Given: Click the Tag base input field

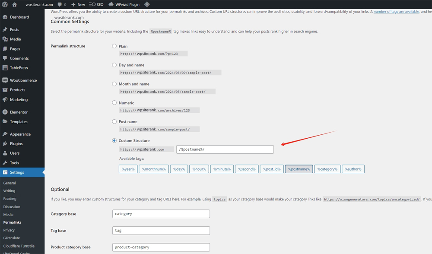Looking at the screenshot, I should (161, 231).
